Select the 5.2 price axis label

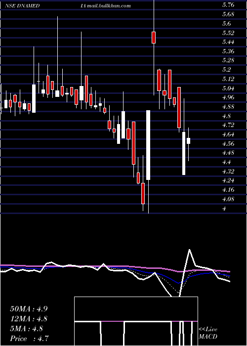coord(227,70)
